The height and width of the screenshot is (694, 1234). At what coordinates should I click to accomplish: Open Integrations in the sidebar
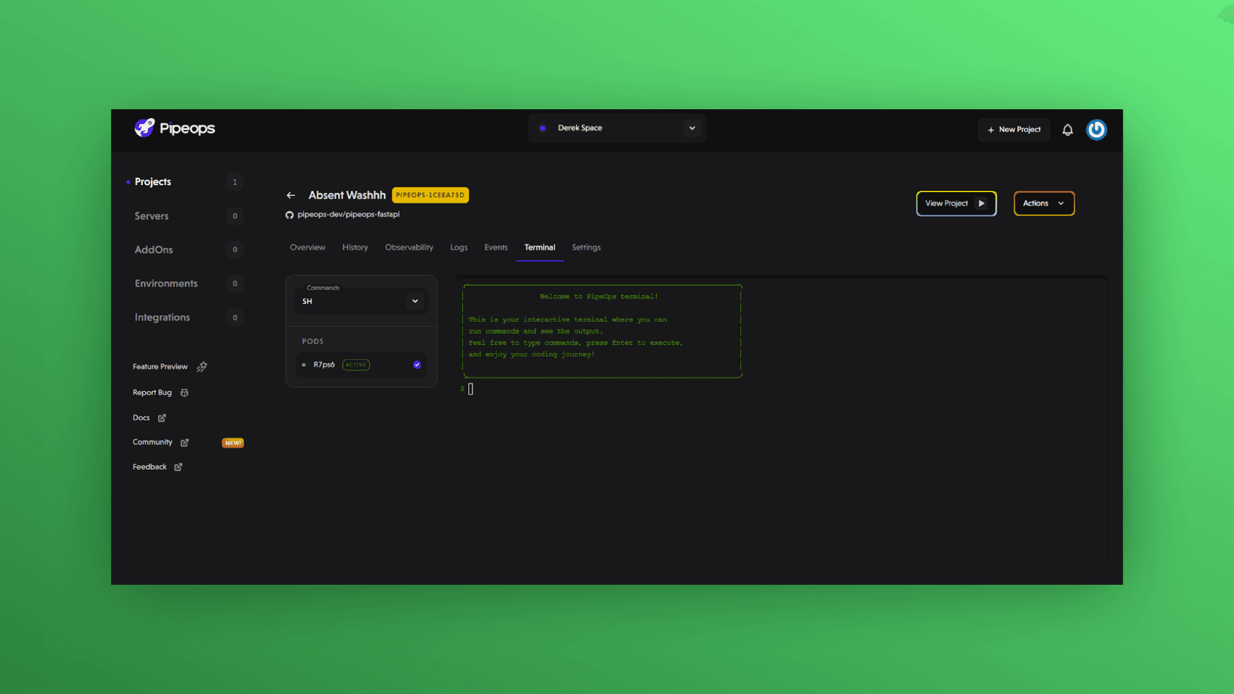pyautogui.click(x=162, y=317)
